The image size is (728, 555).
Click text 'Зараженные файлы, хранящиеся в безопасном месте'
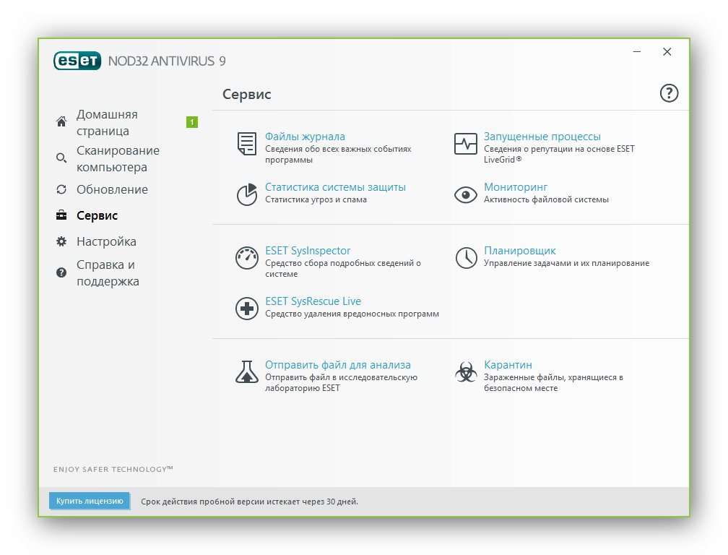[x=553, y=383]
